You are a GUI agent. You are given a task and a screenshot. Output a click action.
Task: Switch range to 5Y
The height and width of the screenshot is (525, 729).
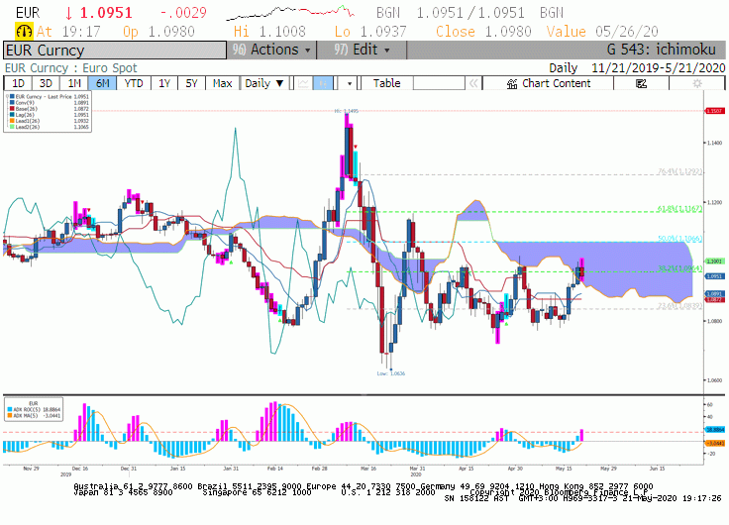191,83
